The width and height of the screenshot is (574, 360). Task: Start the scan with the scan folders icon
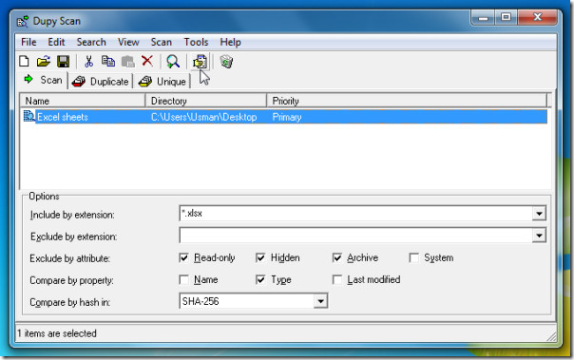(200, 61)
